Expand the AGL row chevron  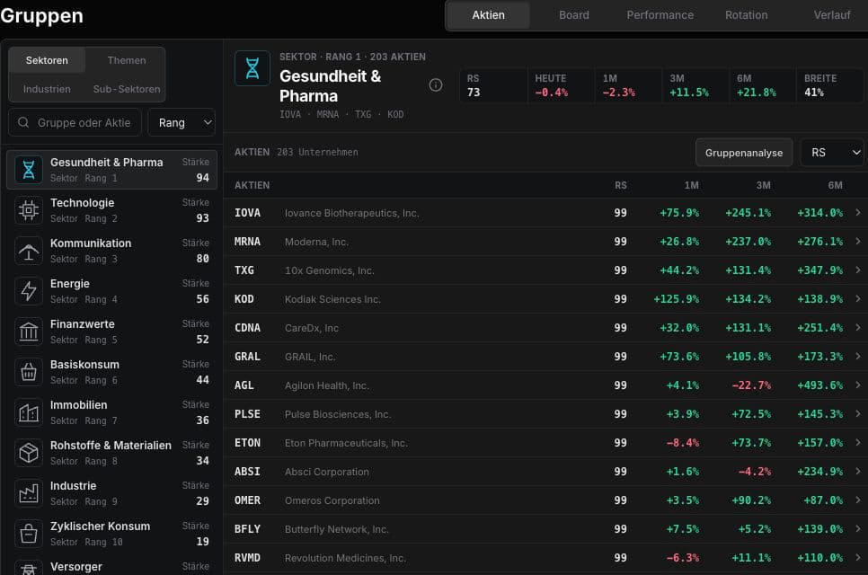[x=857, y=385]
